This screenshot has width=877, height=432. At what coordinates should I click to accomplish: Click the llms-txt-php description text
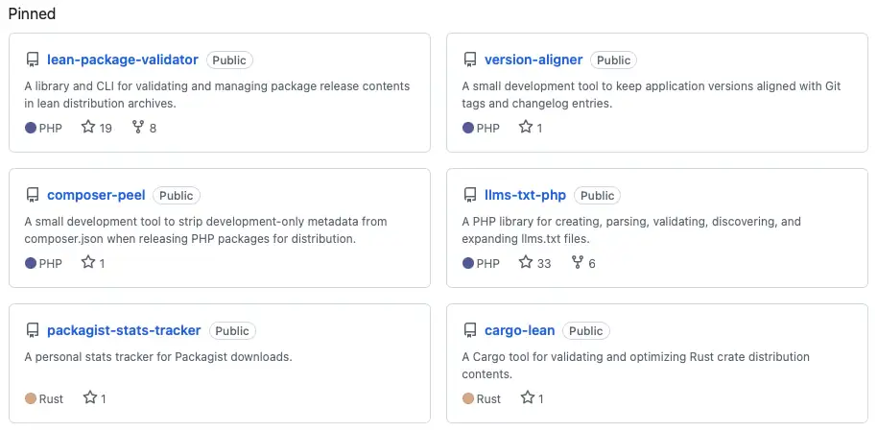pos(631,230)
